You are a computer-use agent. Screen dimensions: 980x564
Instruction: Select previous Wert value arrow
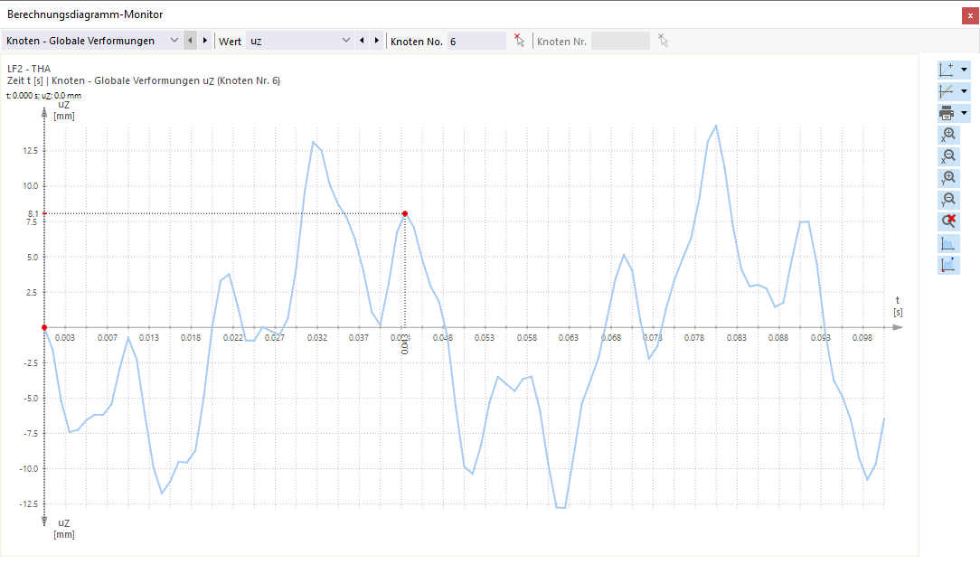362,41
